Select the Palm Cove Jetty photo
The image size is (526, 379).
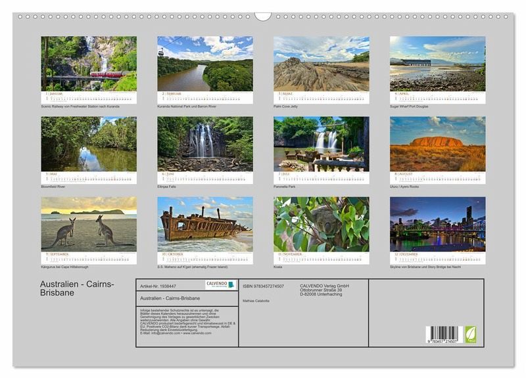[321, 64]
